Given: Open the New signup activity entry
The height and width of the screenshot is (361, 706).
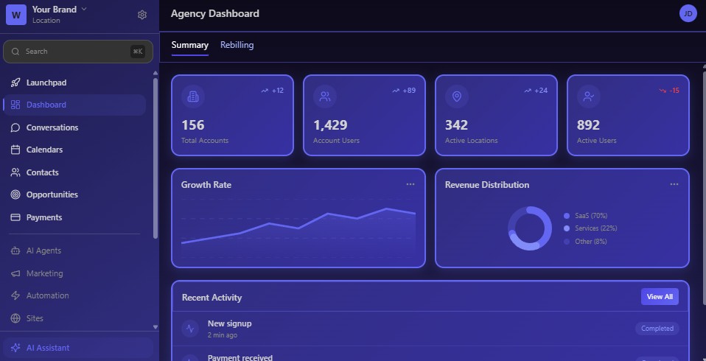Looking at the screenshot, I should point(430,329).
